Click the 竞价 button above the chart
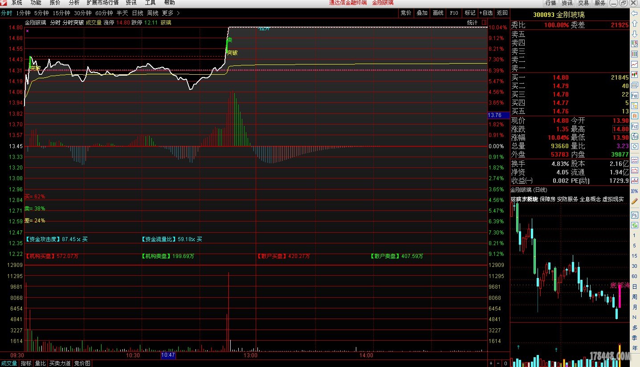Image resolution: width=640 pixels, height=367 pixels. click(406, 13)
